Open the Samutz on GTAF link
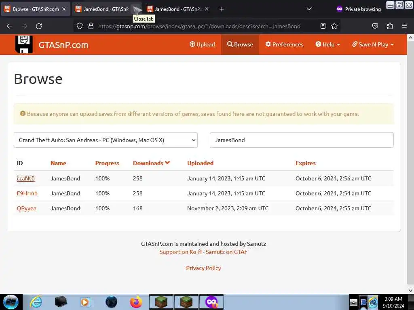Image resolution: width=414 pixels, height=310 pixels. point(226,252)
